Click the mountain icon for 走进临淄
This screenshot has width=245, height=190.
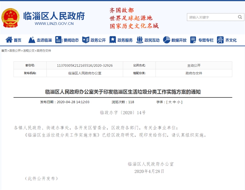pyautogui.click(x=32, y=40)
